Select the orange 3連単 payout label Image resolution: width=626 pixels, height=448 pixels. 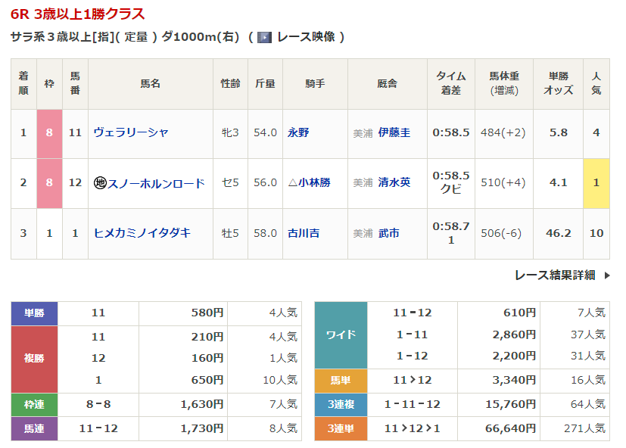(x=341, y=428)
